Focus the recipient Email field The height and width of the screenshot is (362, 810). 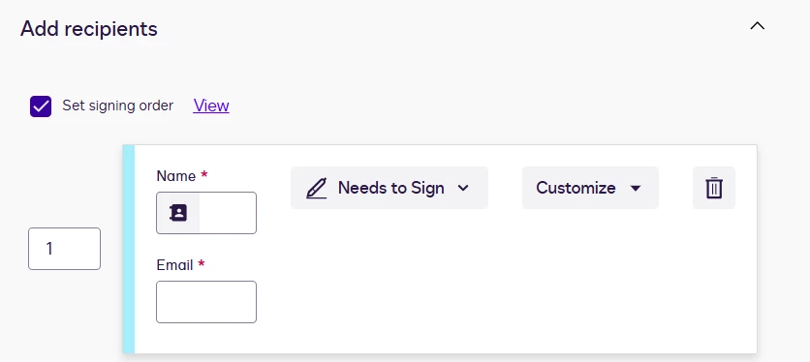pyautogui.click(x=206, y=302)
